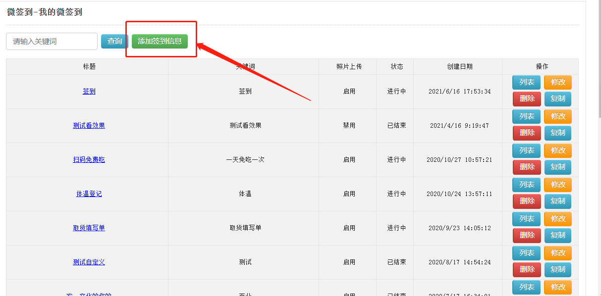
Task: Open the 测试看效果 title link
Action: click(89, 126)
